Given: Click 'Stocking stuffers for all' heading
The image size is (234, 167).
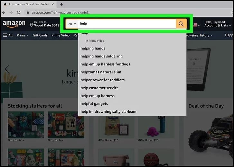Looking at the screenshot, I should coord(35,106).
